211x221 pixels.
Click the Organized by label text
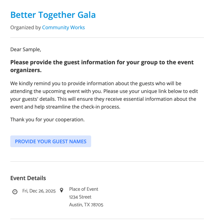(26, 27)
